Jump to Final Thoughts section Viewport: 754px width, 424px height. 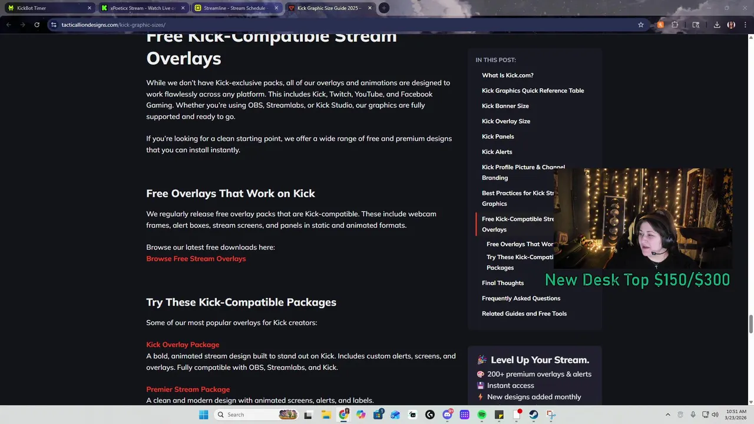click(x=502, y=283)
